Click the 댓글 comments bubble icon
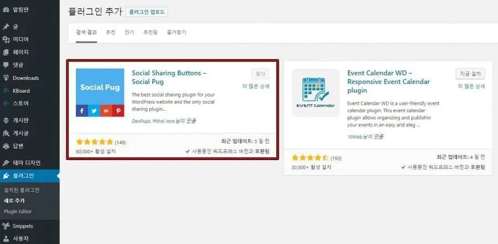This screenshot has height=244, width=498. click(6, 65)
